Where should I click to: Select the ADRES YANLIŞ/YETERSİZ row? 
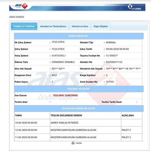(x=78, y=123)
